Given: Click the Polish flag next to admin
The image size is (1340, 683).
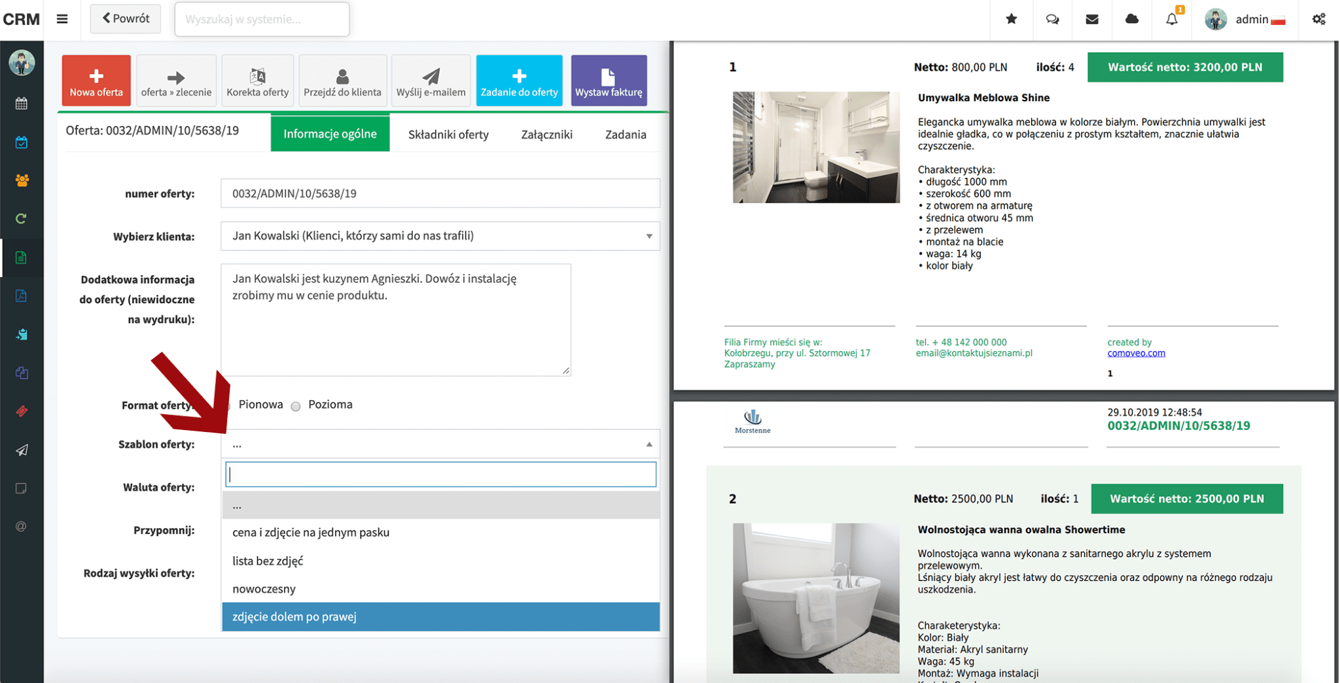Looking at the screenshot, I should 1278,21.
